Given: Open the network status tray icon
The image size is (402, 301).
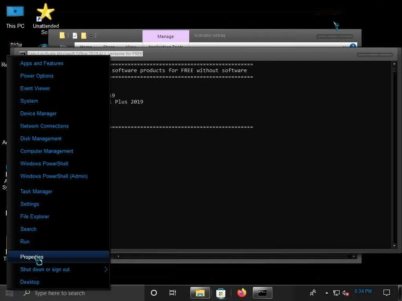Looking at the screenshot, I should tap(336, 293).
